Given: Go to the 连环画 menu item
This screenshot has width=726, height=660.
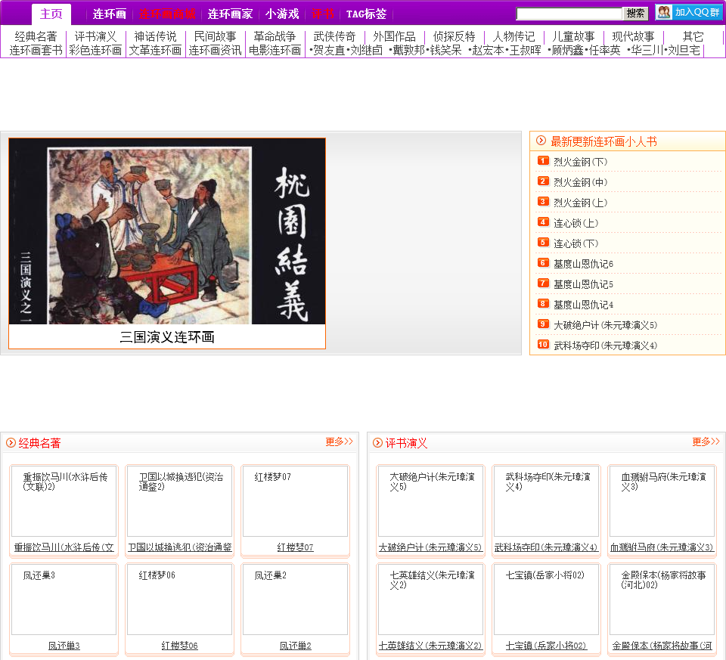Looking at the screenshot, I should click(x=109, y=14).
